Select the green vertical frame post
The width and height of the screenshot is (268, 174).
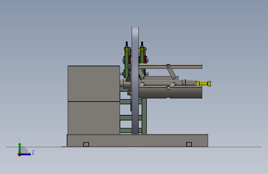(144, 116)
